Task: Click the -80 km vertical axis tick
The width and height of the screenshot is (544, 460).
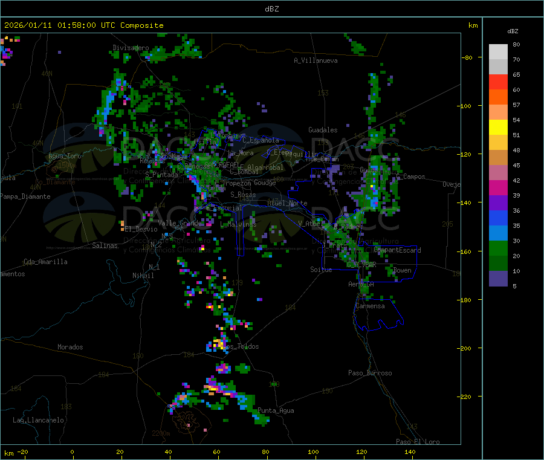Action: (467, 57)
